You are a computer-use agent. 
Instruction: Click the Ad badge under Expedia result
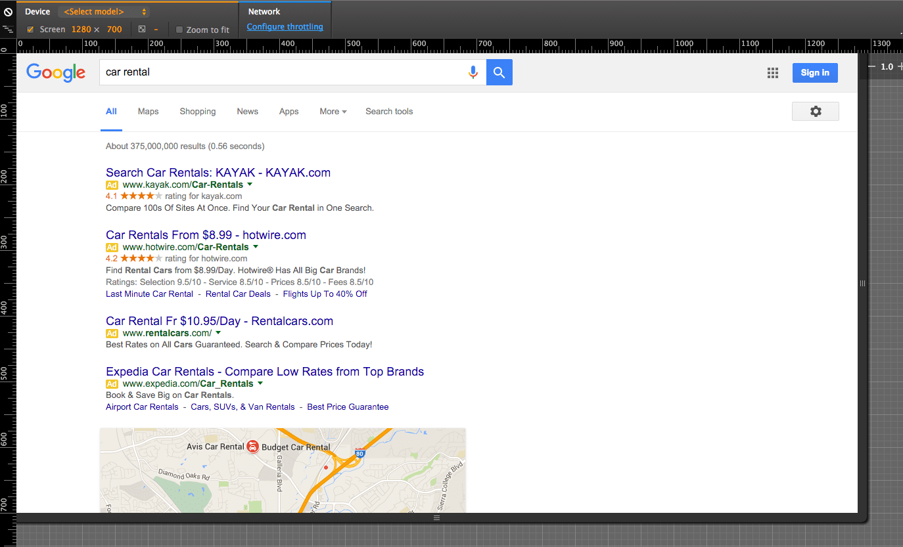pyautogui.click(x=112, y=384)
